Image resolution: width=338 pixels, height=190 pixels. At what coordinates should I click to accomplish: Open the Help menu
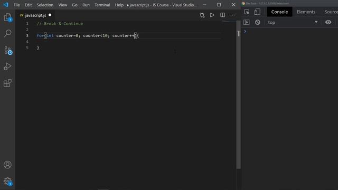119,5
